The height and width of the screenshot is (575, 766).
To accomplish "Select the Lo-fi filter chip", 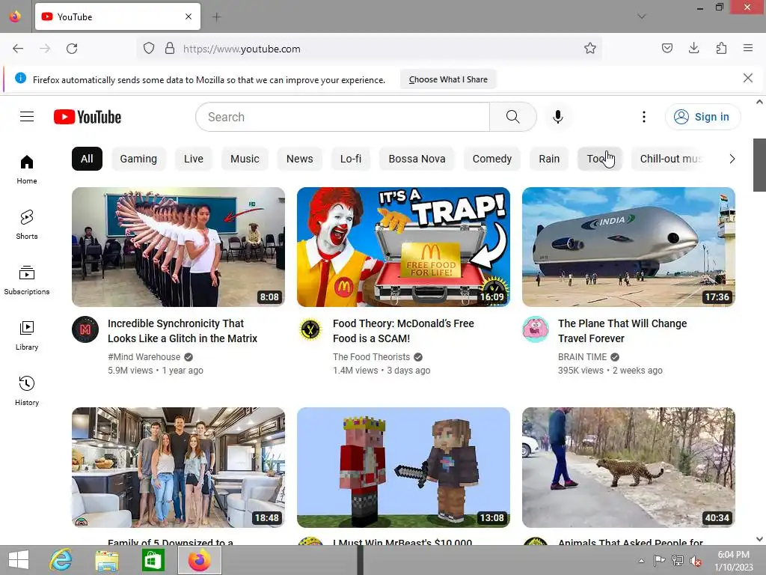I will click(351, 159).
